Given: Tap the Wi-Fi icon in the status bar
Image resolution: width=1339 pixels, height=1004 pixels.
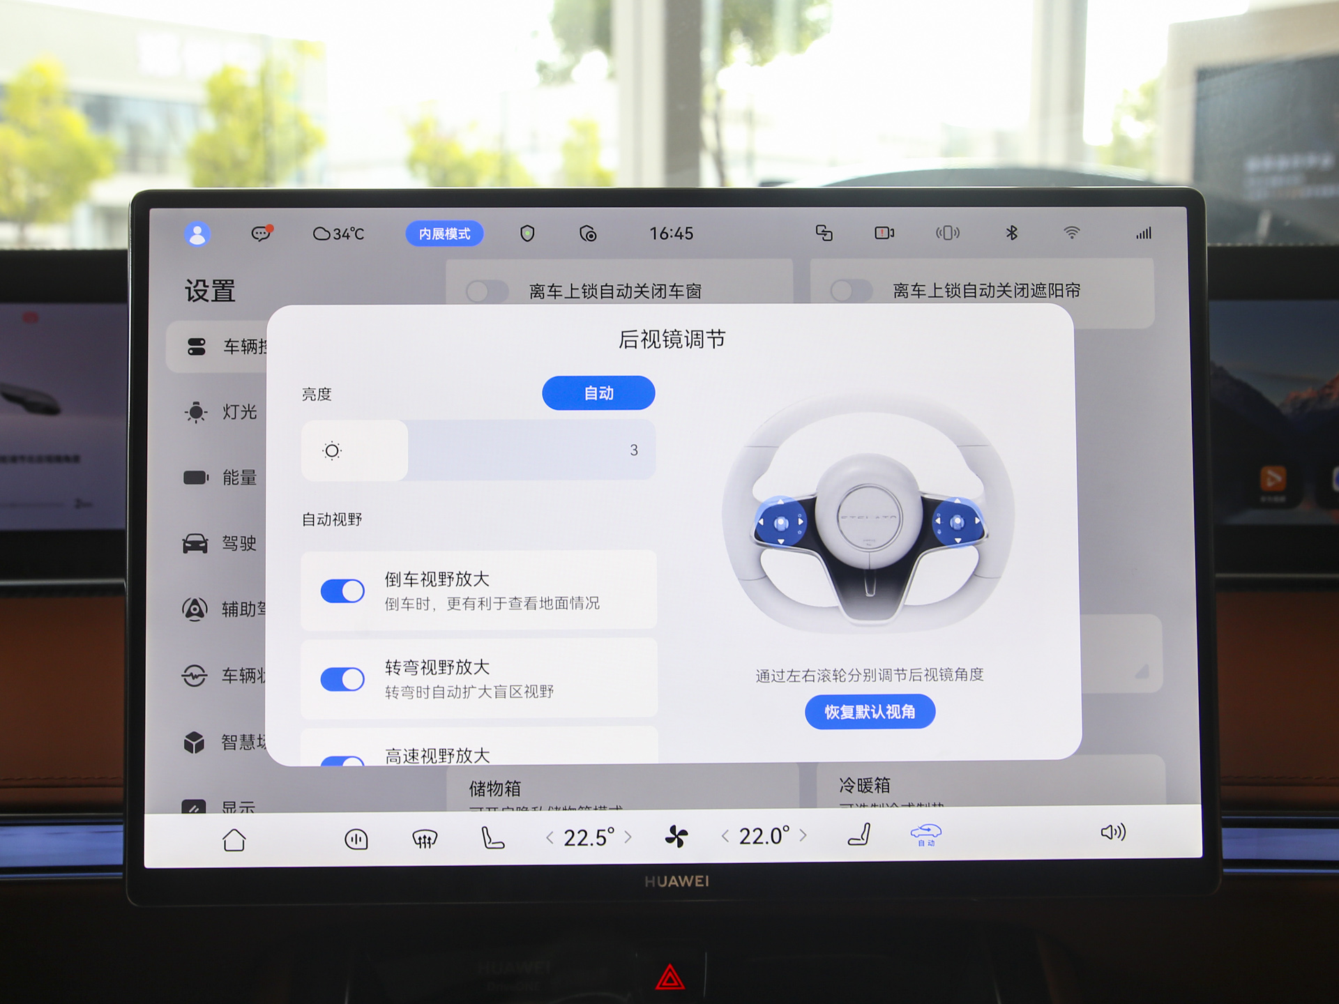Looking at the screenshot, I should (1072, 233).
